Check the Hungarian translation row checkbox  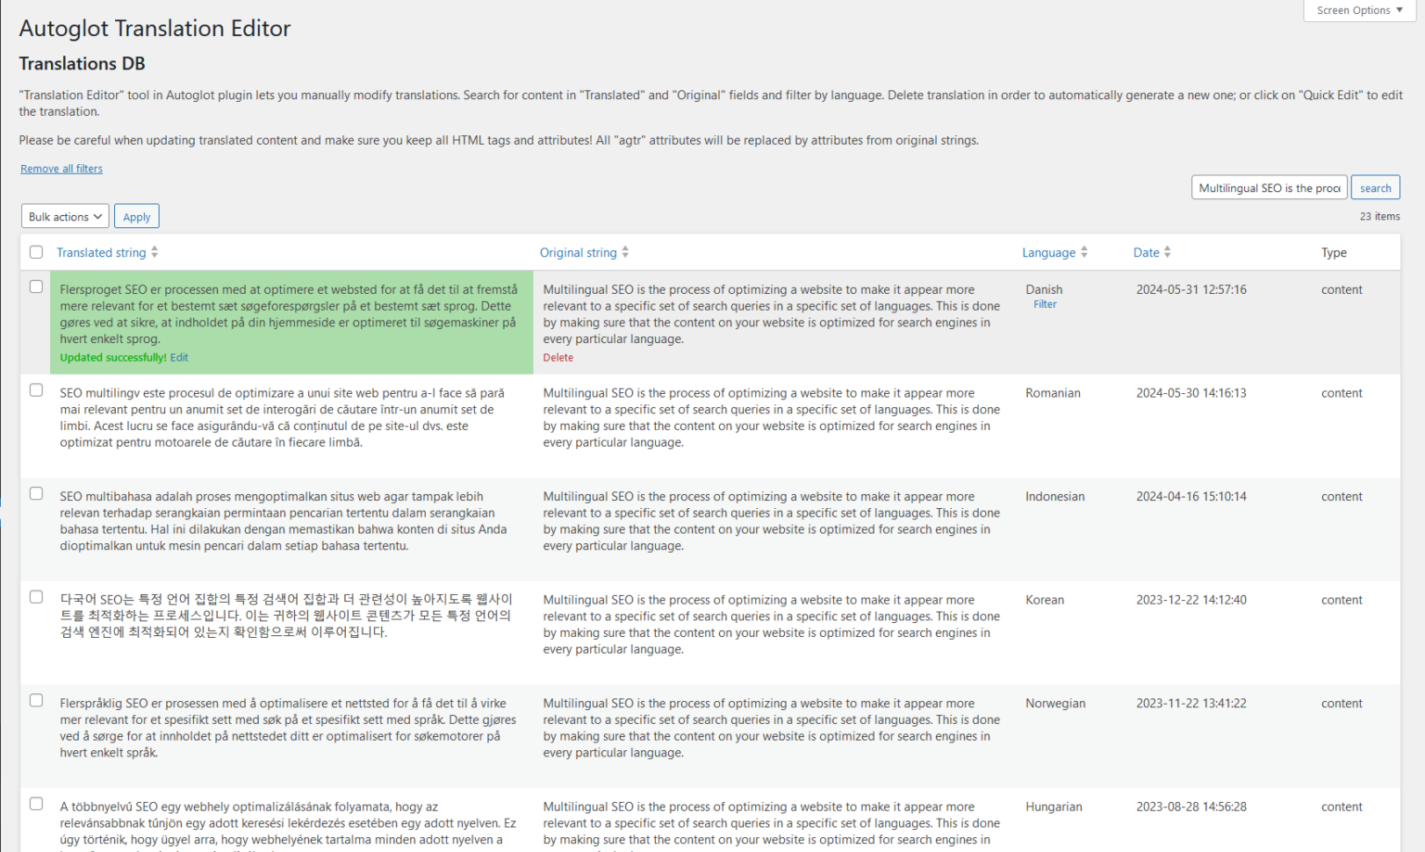point(36,804)
